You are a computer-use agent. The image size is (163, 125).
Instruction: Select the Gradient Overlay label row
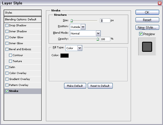(20, 79)
